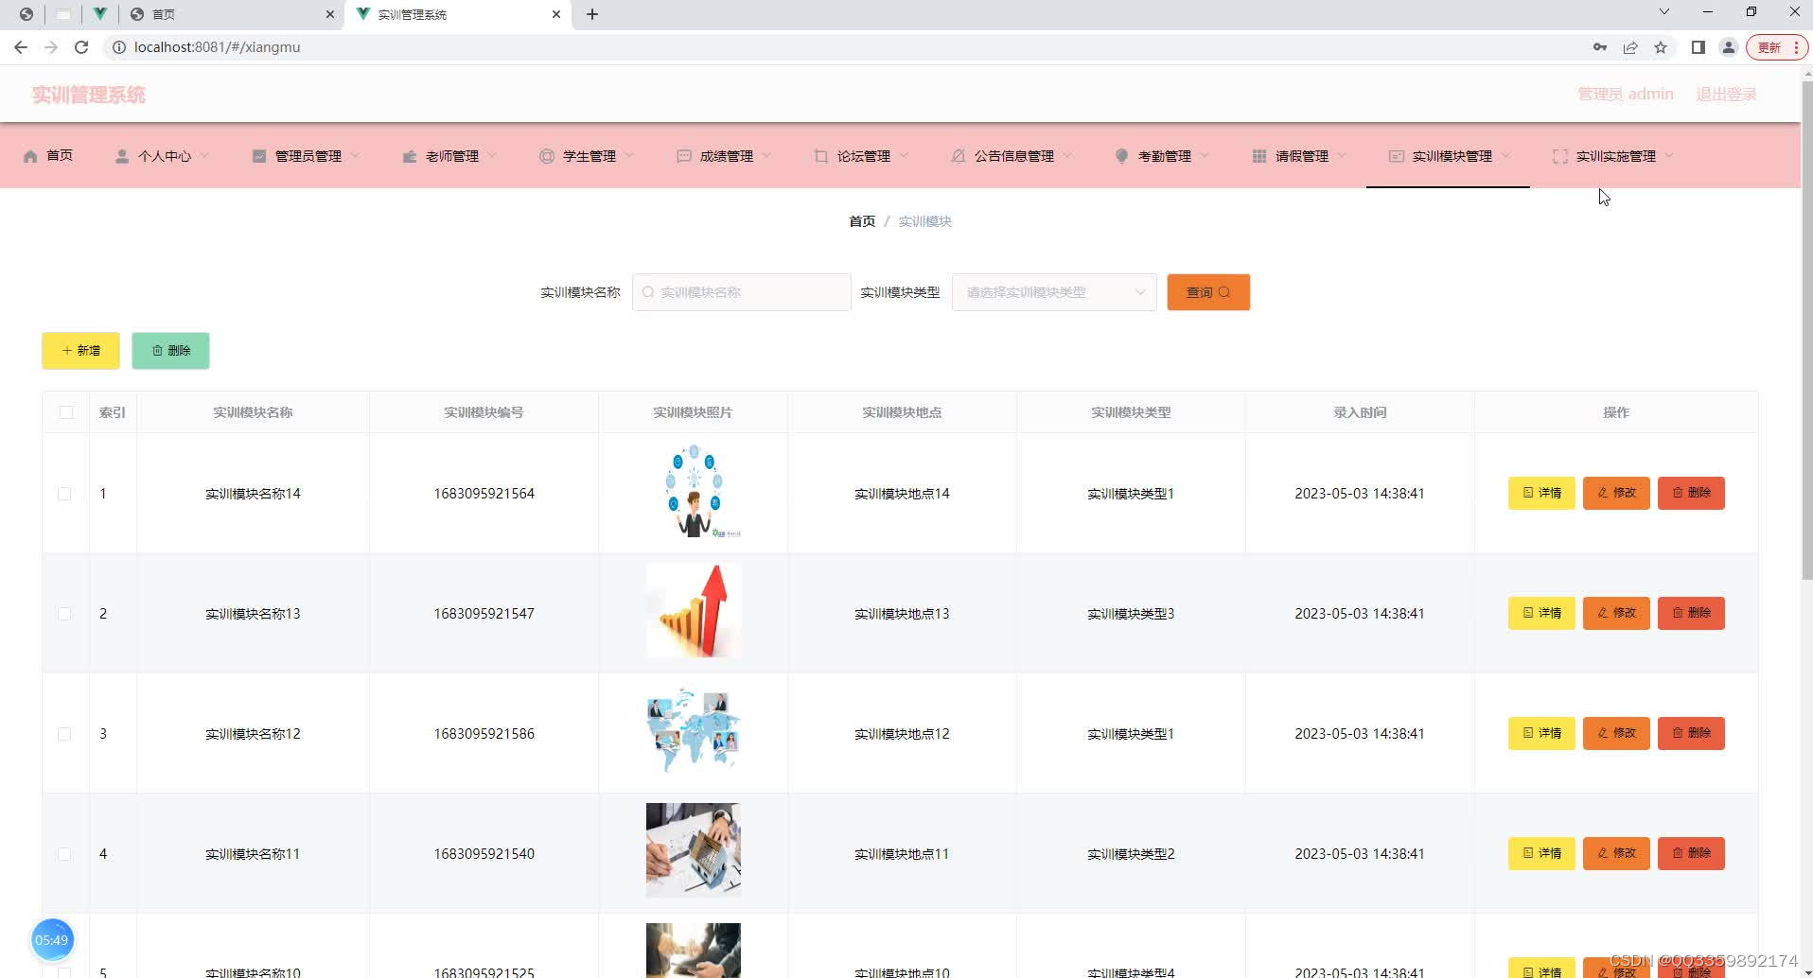Click the crop icon beside 论坛管理
The image size is (1813, 978).
pyautogui.click(x=821, y=156)
